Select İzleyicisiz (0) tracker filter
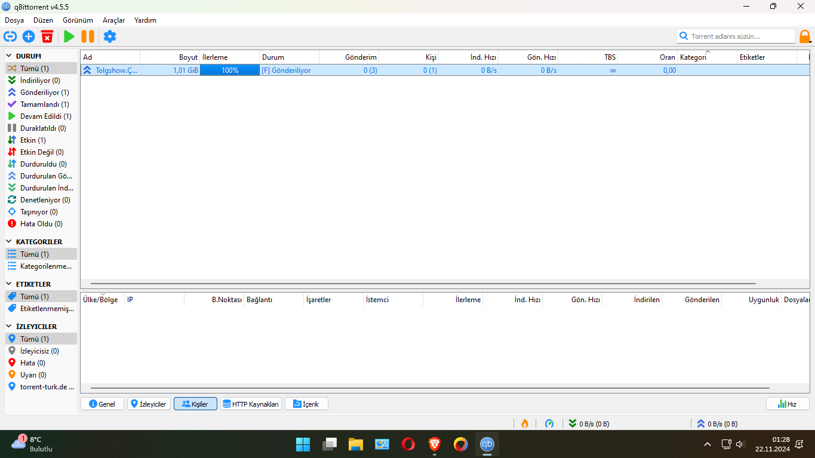 click(x=41, y=351)
